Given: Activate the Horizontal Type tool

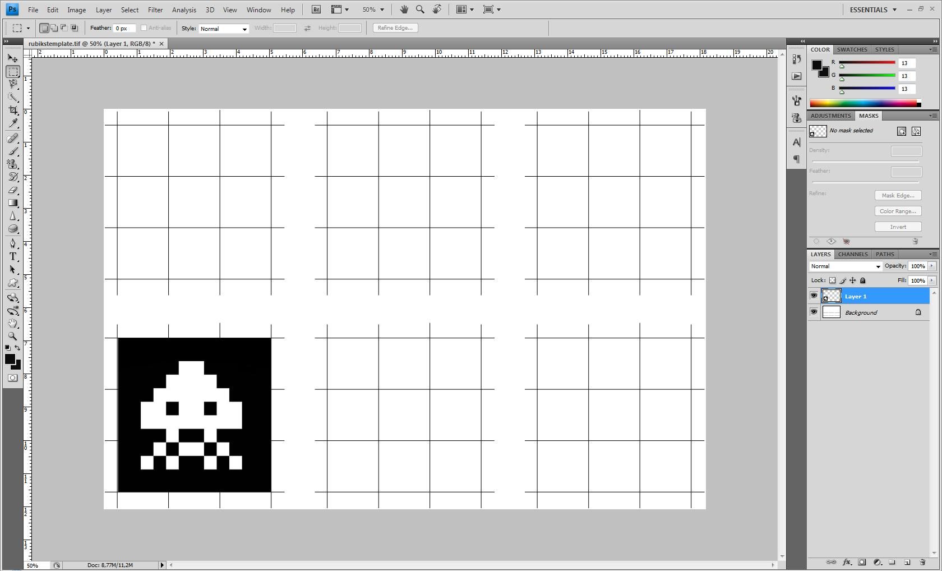Looking at the screenshot, I should click(13, 256).
